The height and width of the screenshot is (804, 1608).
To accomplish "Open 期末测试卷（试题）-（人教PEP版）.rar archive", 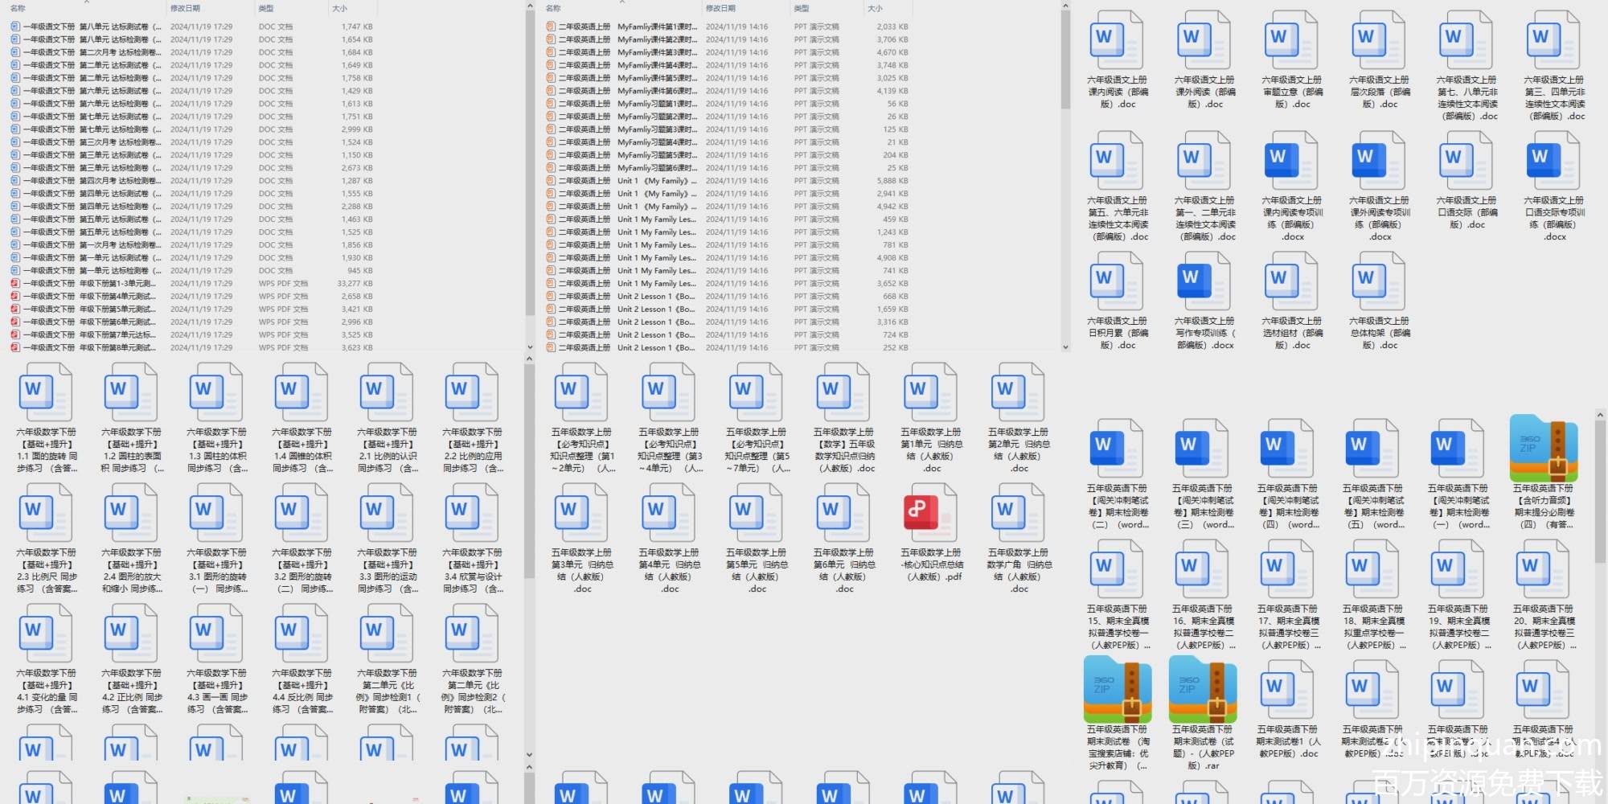I will pyautogui.click(x=1203, y=690).
